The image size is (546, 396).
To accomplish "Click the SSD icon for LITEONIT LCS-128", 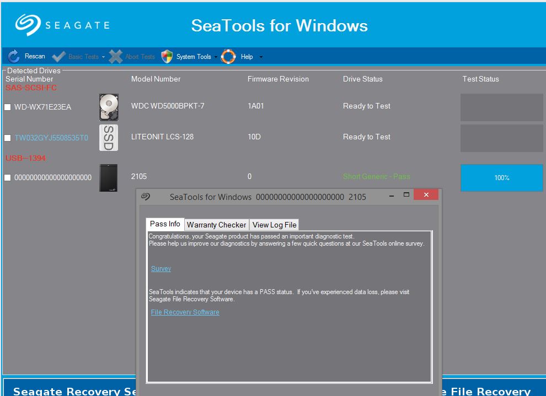I will [x=109, y=138].
